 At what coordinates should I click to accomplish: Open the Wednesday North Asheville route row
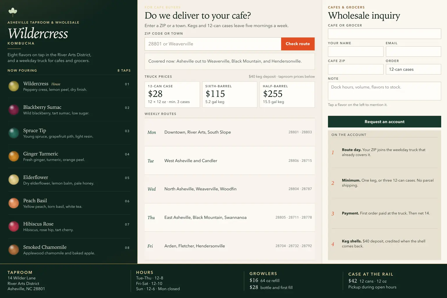coord(230,189)
